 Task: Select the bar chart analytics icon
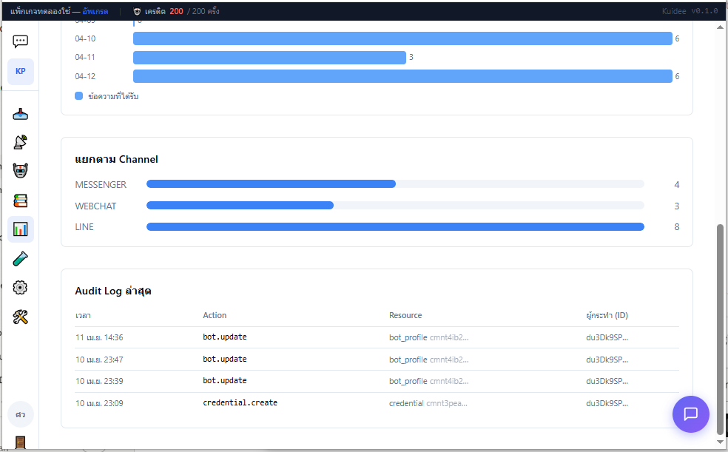click(x=21, y=229)
